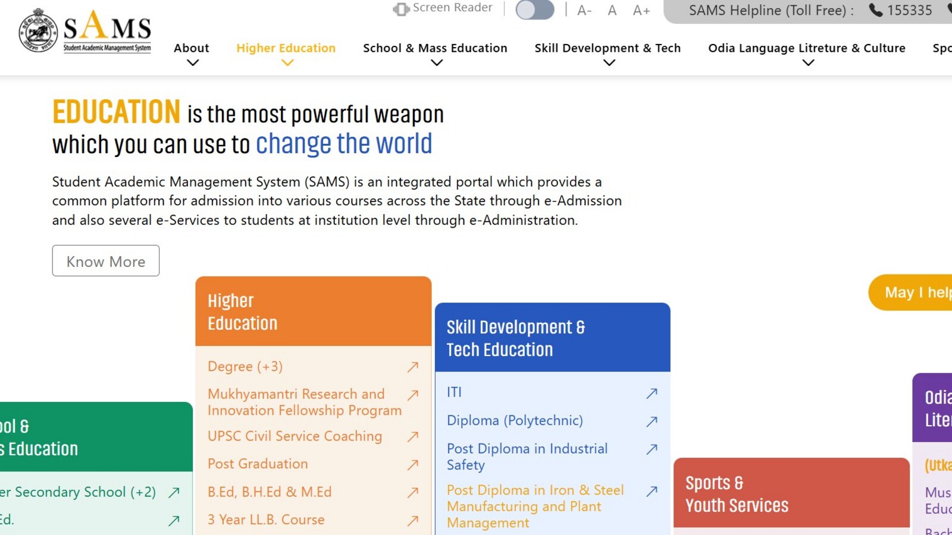The width and height of the screenshot is (952, 535).
Task: Click the Screen Reader speaker icon
Action: tap(401, 8)
